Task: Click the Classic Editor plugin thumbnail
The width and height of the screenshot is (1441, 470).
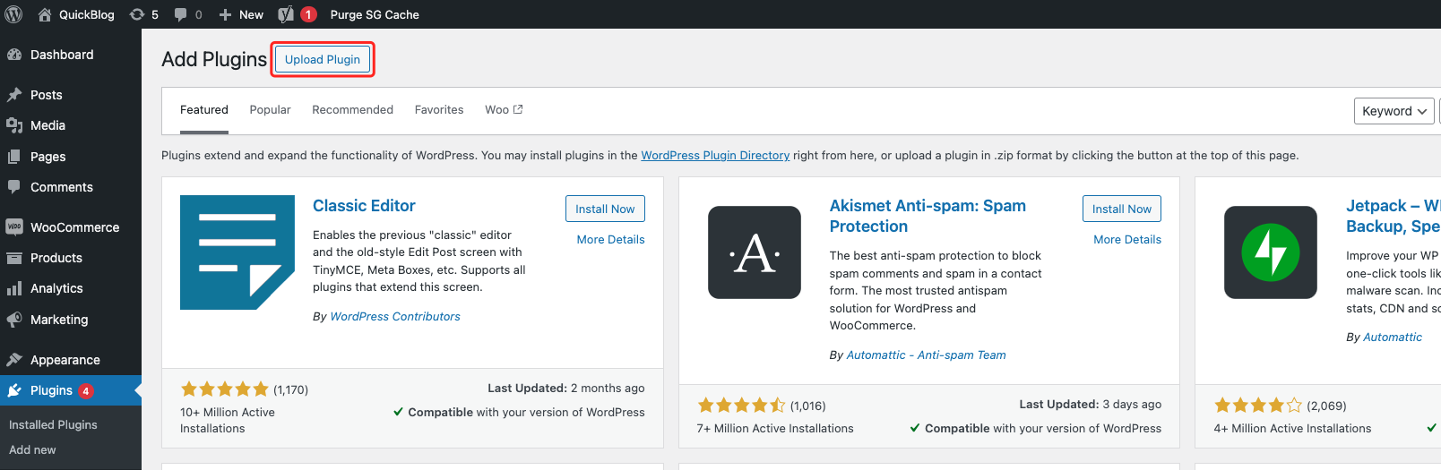Action: [x=237, y=252]
